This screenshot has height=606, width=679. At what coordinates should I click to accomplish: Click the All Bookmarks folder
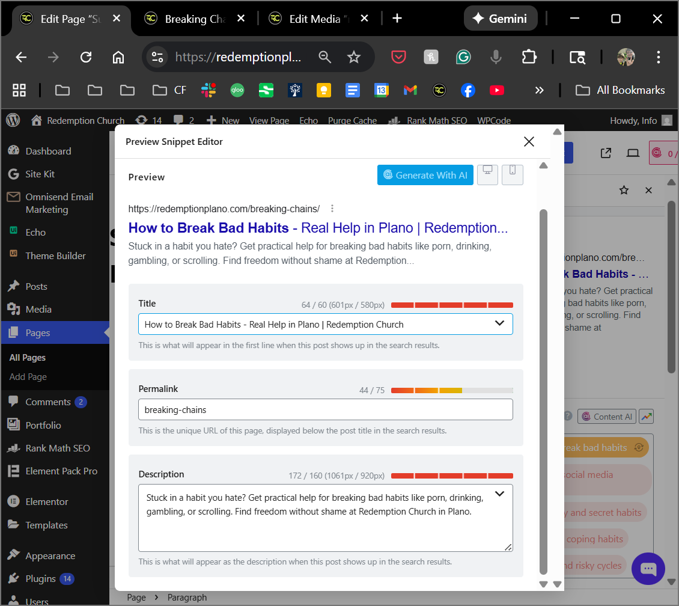click(620, 90)
